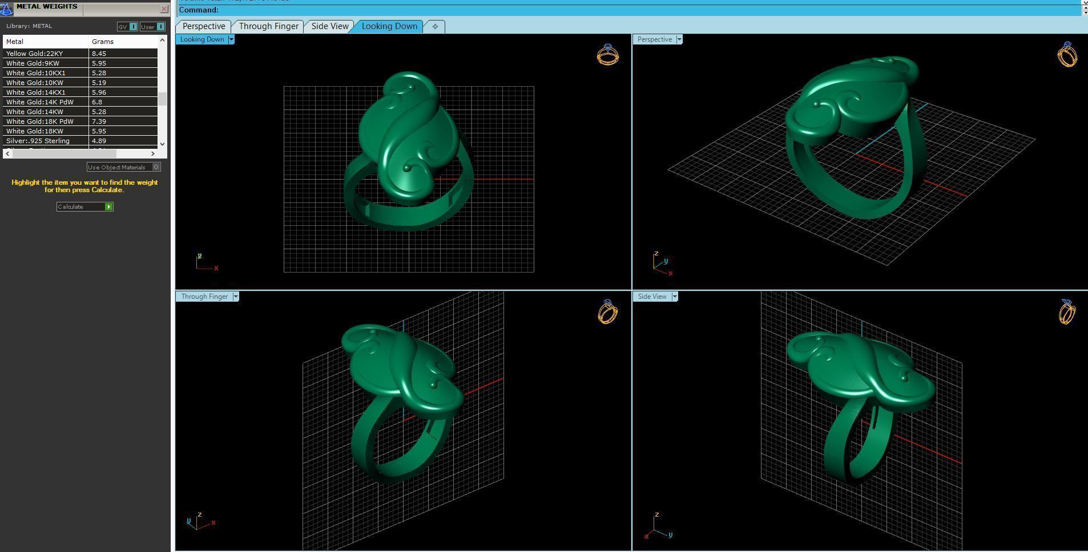Switch to the Looking Down tab
Image resolution: width=1088 pixels, height=552 pixels.
coord(389,26)
